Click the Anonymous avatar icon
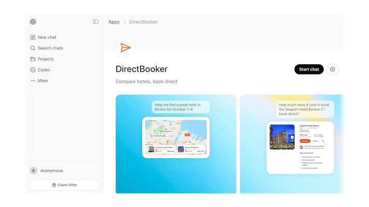Image resolution: width=369 pixels, height=207 pixels. pos(33,171)
